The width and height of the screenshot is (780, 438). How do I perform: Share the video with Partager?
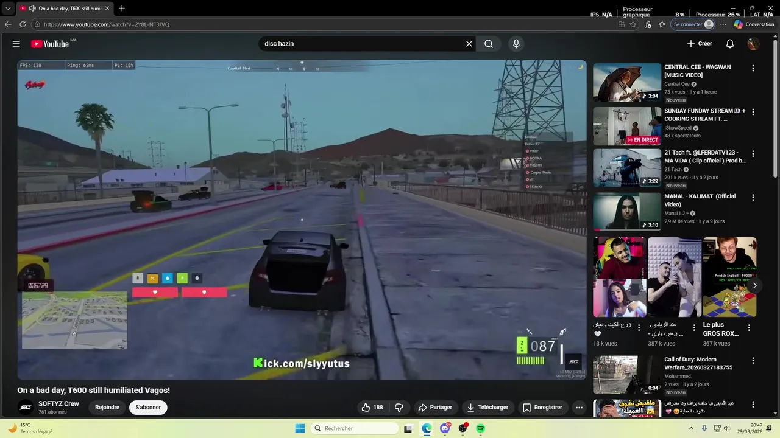(x=435, y=408)
